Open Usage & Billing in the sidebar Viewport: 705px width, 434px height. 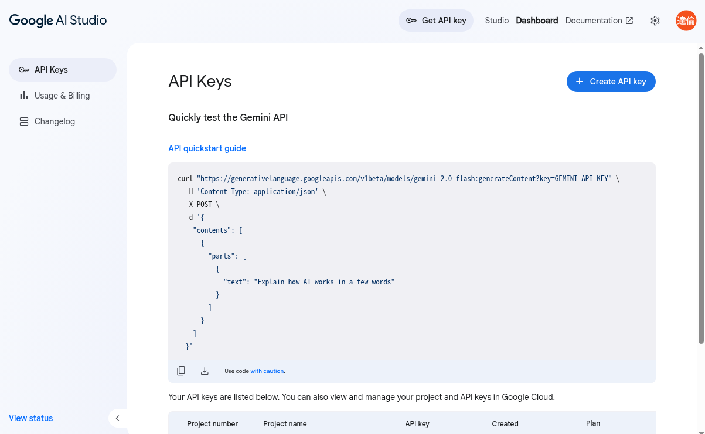pos(63,96)
